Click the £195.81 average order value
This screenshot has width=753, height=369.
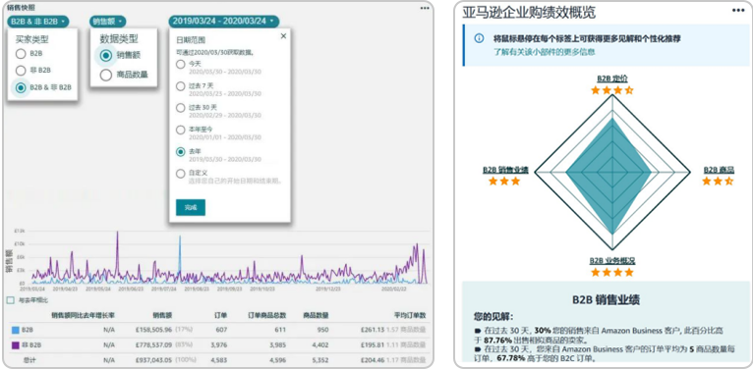[373, 345]
